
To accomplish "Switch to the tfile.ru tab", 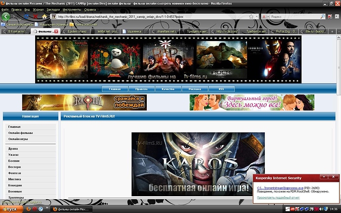I will 313,32.
